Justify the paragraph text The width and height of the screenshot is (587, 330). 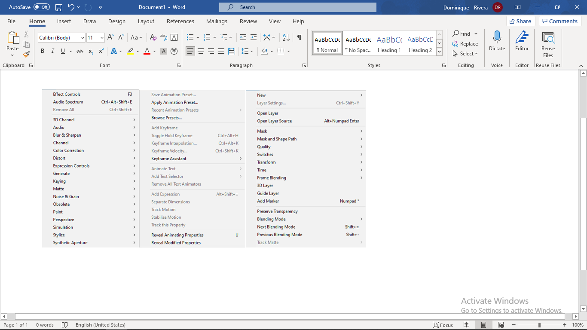[221, 51]
